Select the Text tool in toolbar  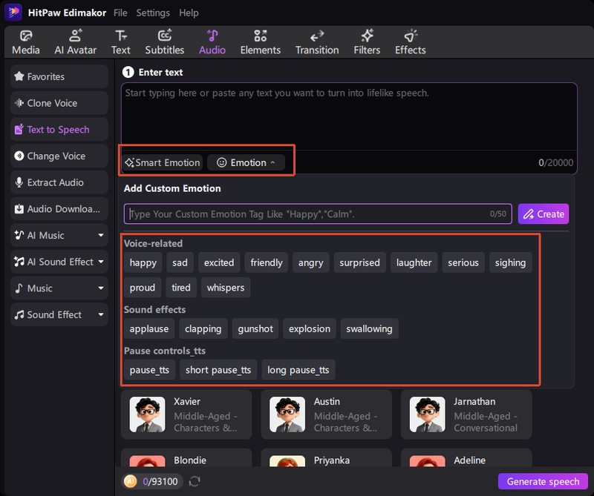(121, 42)
